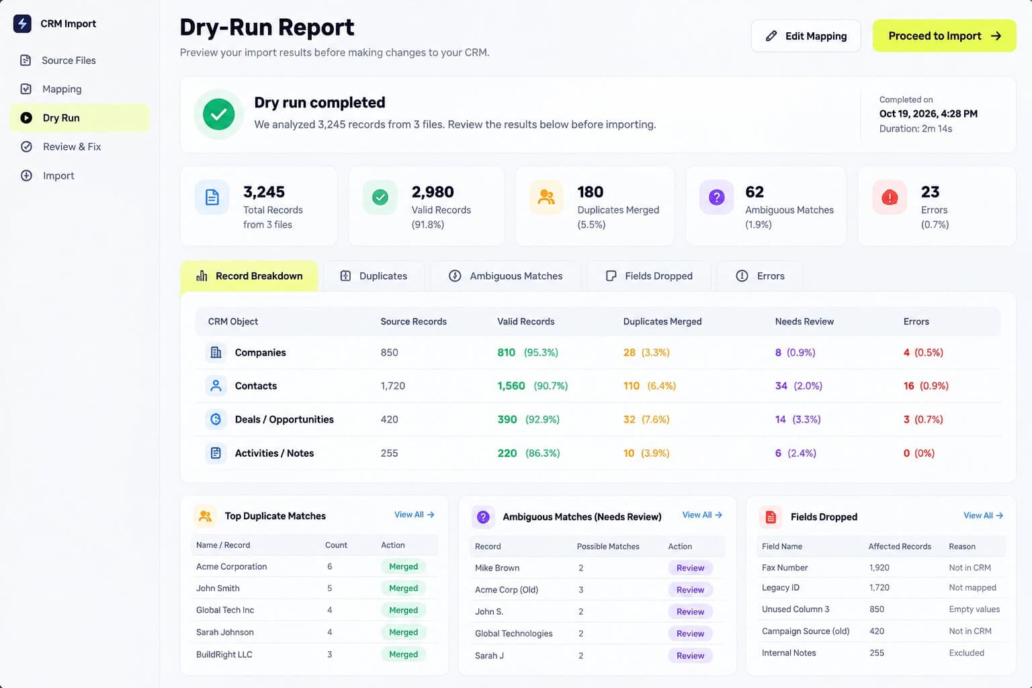Click the green dry run completed checkmark
1032x688 pixels.
218,114
